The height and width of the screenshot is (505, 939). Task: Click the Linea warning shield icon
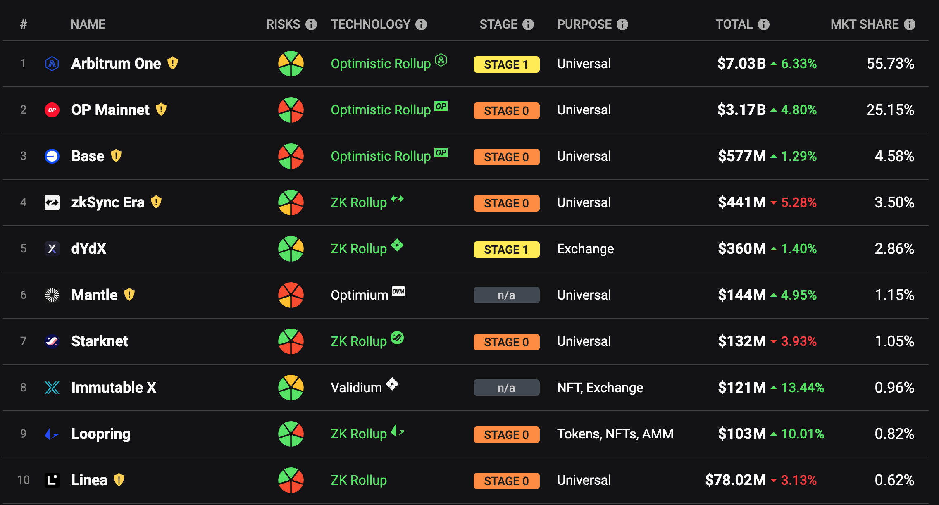[119, 480]
